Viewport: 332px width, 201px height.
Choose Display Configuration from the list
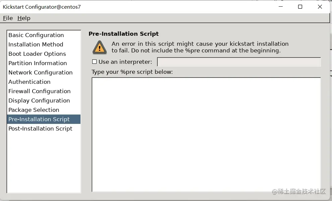(x=44, y=100)
